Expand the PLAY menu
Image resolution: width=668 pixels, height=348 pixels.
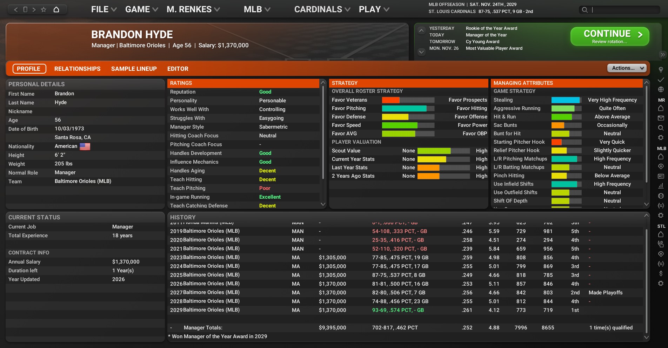point(374,9)
